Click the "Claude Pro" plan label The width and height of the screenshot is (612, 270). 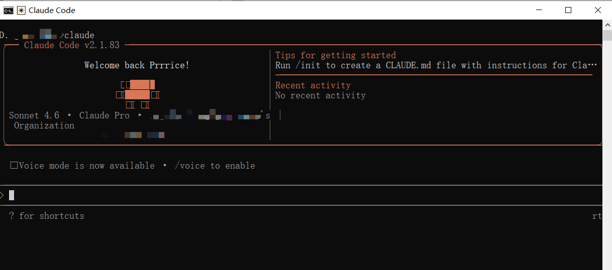[x=105, y=115]
